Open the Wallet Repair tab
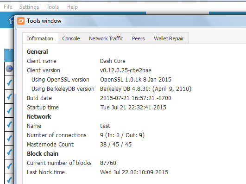Viewport: 246px width, 184px height. (169, 38)
